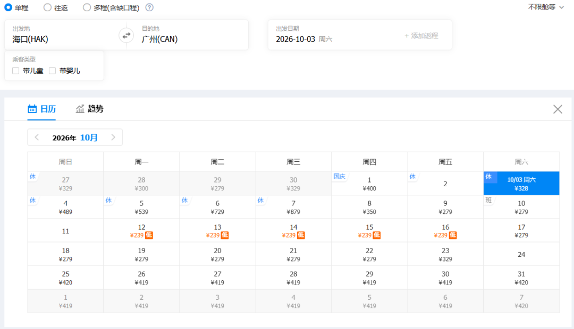Viewport: 574px width, 329px height.
Task: Select October 18 priced ¥279
Action: pyautogui.click(x=65, y=254)
